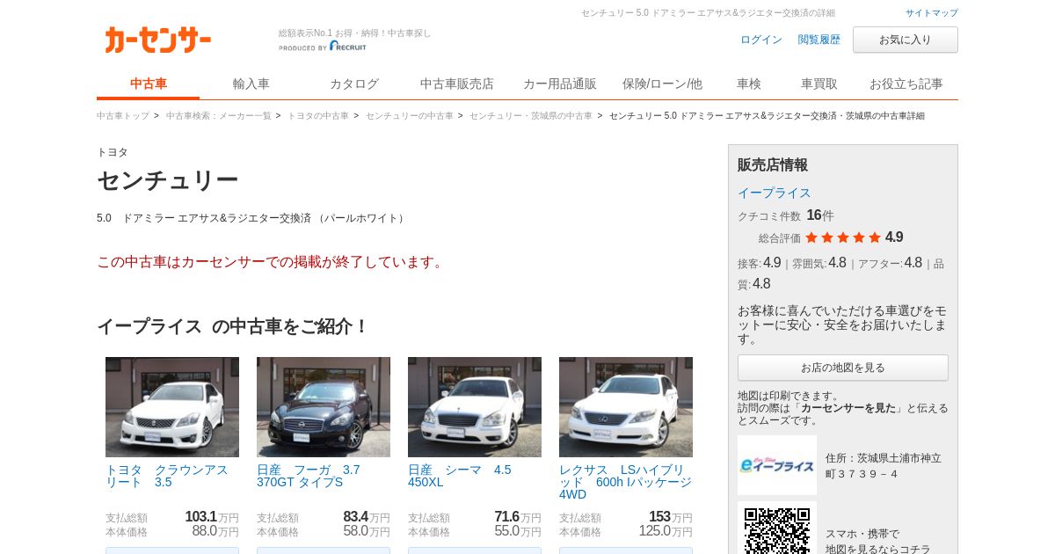
Task: Open the Nissan Cima photo
Action: (475, 407)
